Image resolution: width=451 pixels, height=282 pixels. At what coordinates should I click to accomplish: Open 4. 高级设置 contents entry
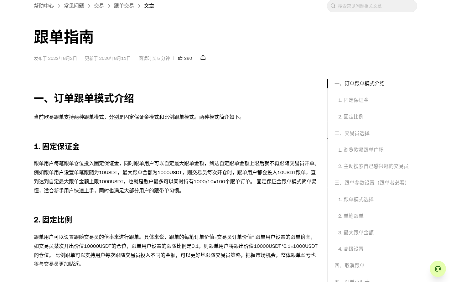[x=351, y=249]
